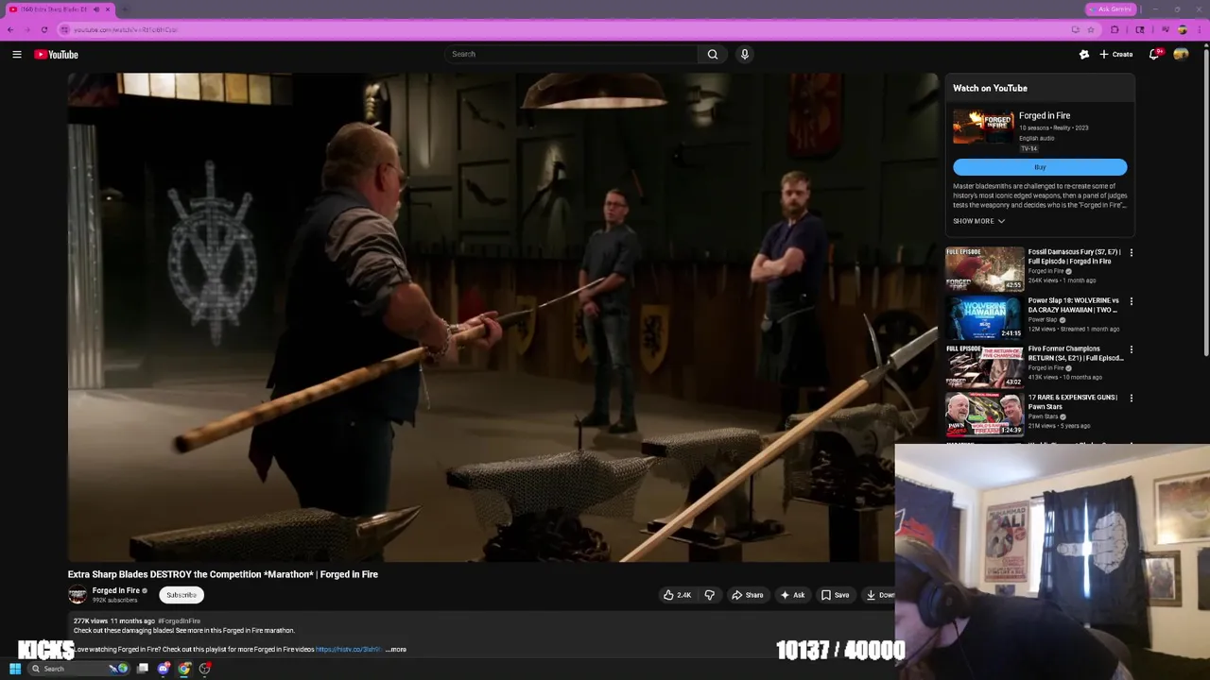
Task: Open the OBS icon on taskbar
Action: coord(205,669)
